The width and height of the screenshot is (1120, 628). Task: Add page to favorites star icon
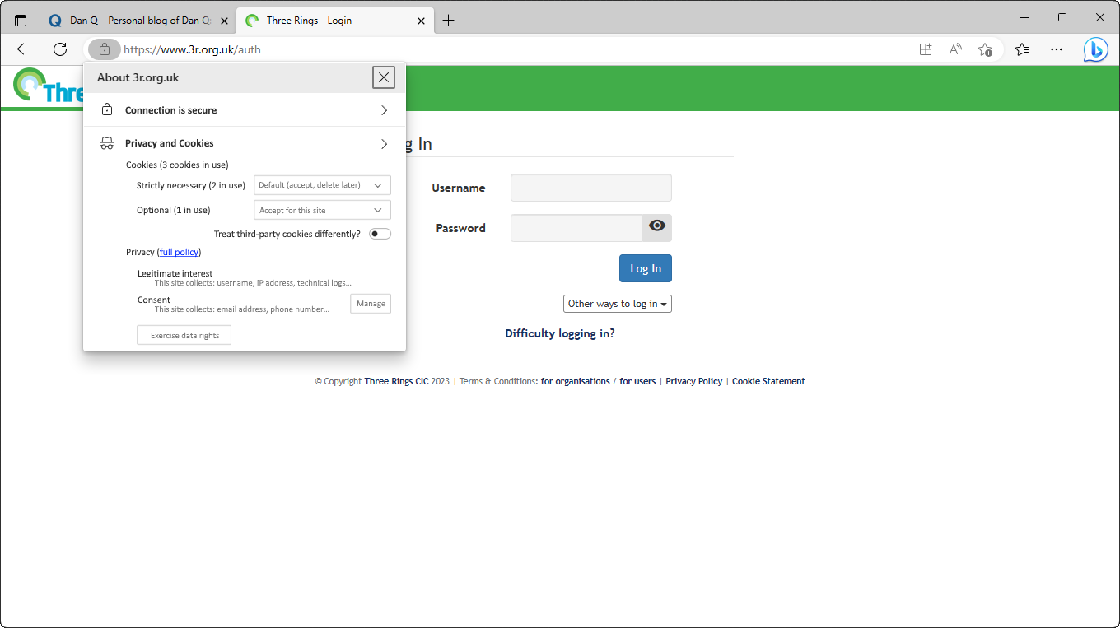[x=985, y=49]
